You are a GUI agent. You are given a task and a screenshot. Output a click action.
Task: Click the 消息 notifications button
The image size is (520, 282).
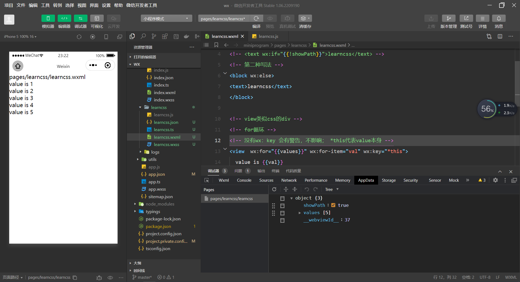(499, 18)
